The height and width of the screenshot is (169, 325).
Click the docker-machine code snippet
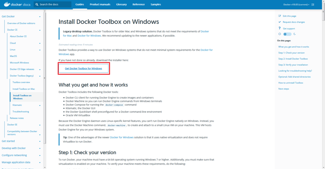click(x=116, y=125)
